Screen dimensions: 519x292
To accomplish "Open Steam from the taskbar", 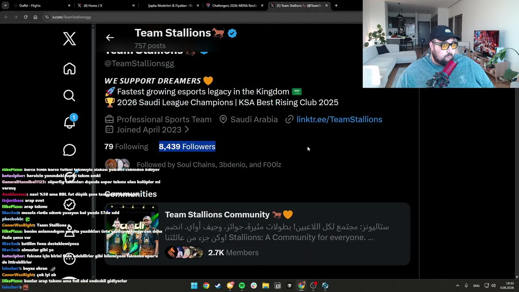I will pyautogui.click(x=218, y=286).
